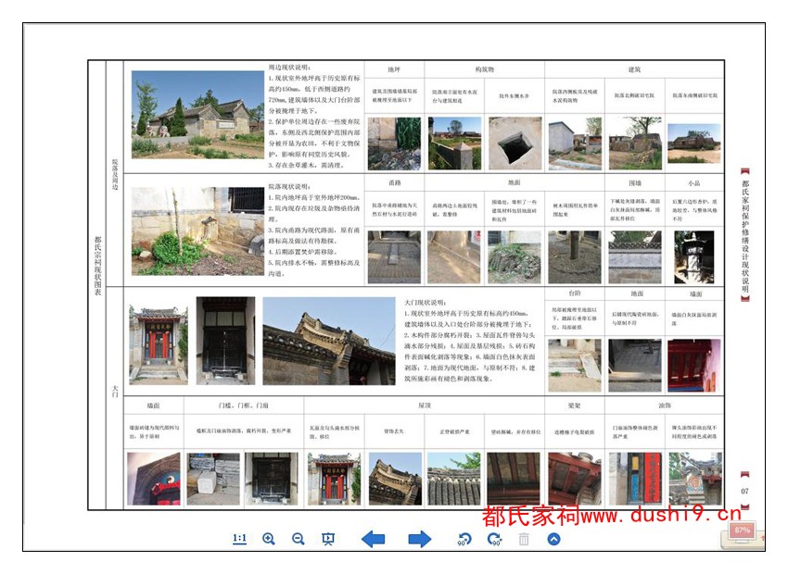Click the courtyard wall with bush photo
The height and width of the screenshot is (574, 788).
[x=197, y=231]
